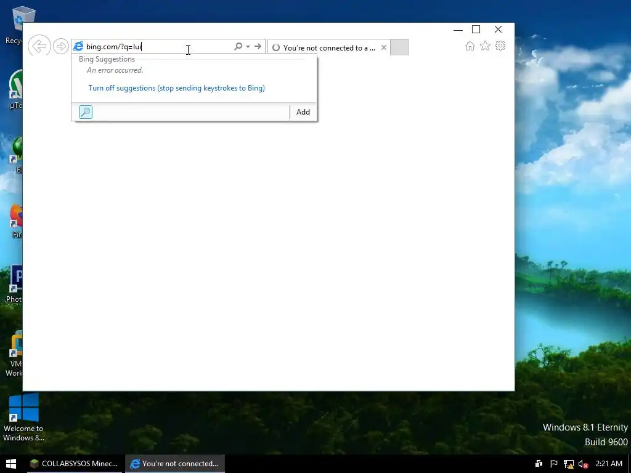Switch to COLLABSYSOS Minecraft taskbar item
The width and height of the screenshot is (631, 473).
(75, 464)
